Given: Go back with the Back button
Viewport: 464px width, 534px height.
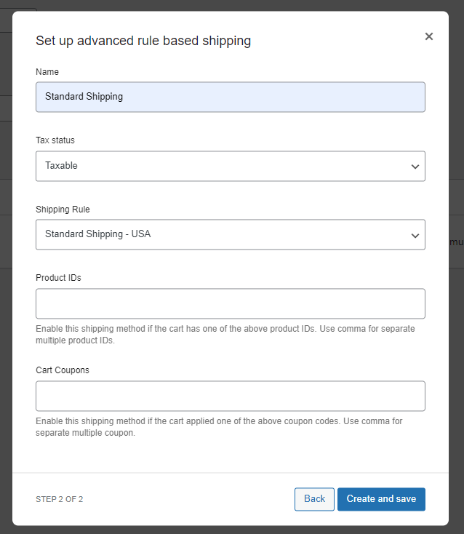Looking at the screenshot, I should click(314, 499).
